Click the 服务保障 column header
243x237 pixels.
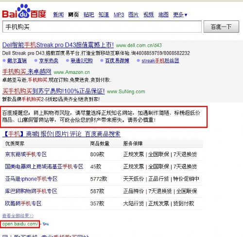pyautogui.click(x=133, y=144)
